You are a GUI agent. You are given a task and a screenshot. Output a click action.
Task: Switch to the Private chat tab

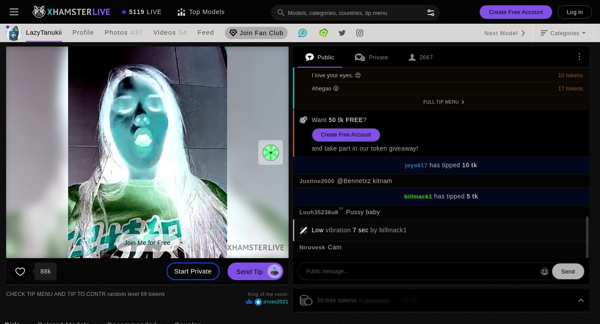(x=372, y=57)
